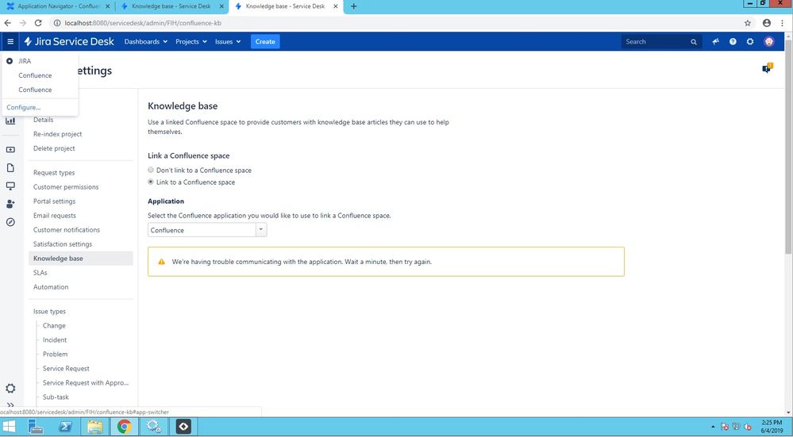Switch to Application Navigator browser tab

pos(58,6)
